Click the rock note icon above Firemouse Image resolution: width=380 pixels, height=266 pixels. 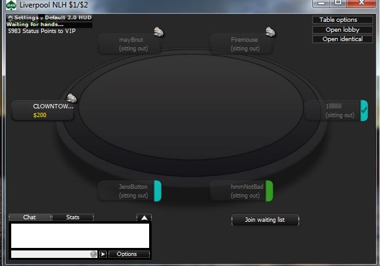point(270,32)
